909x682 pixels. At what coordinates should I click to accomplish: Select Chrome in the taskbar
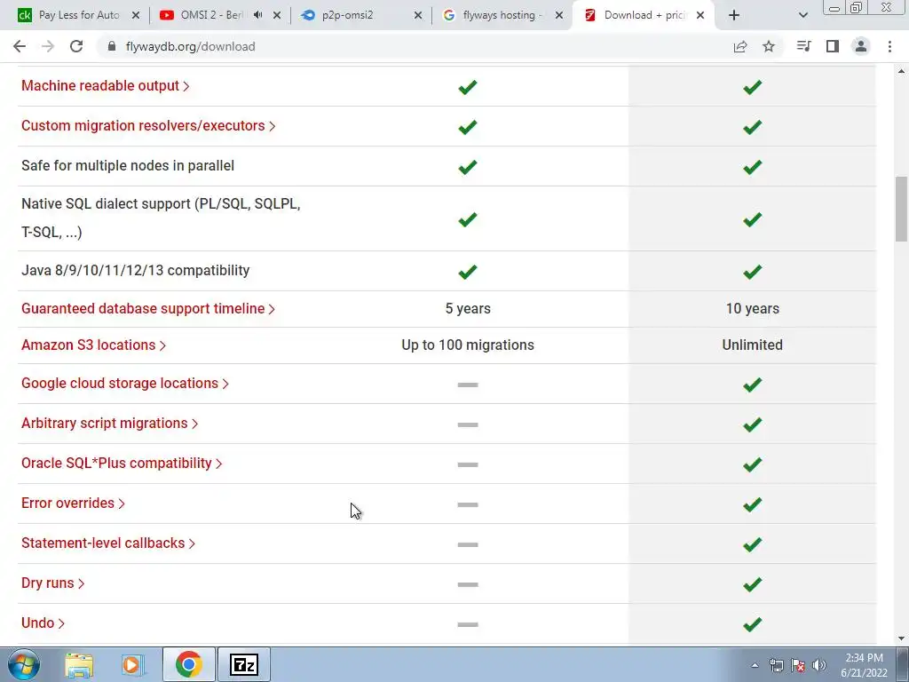pyautogui.click(x=188, y=664)
